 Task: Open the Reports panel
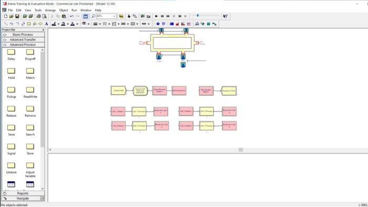(x=23, y=193)
